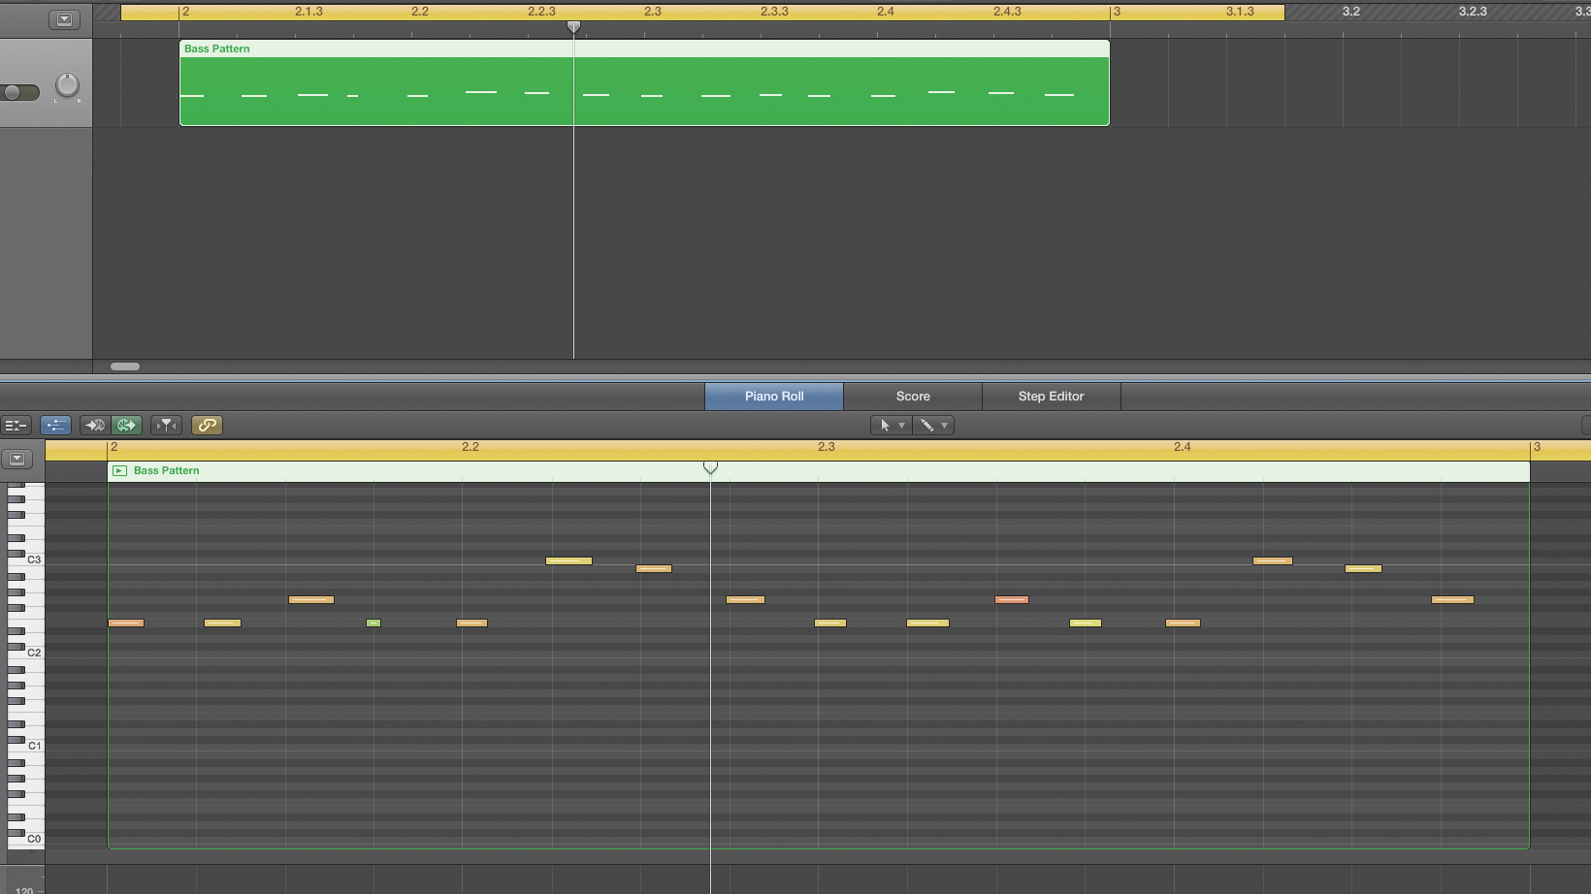Click the track pan knob
This screenshot has height=894, width=1591.
click(67, 85)
